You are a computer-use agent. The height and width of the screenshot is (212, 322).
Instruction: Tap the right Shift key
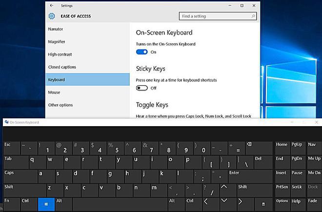255,190
